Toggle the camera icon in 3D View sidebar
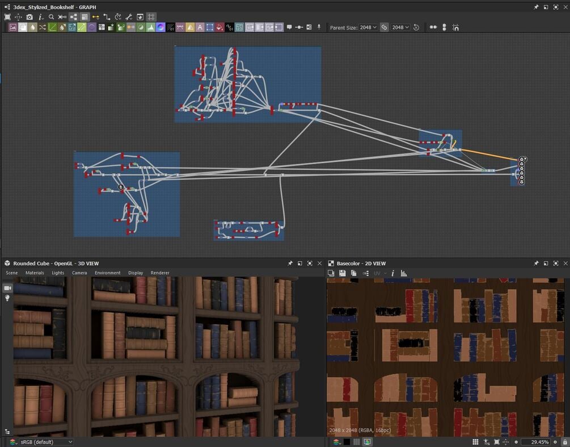The image size is (570, 447). click(7, 288)
